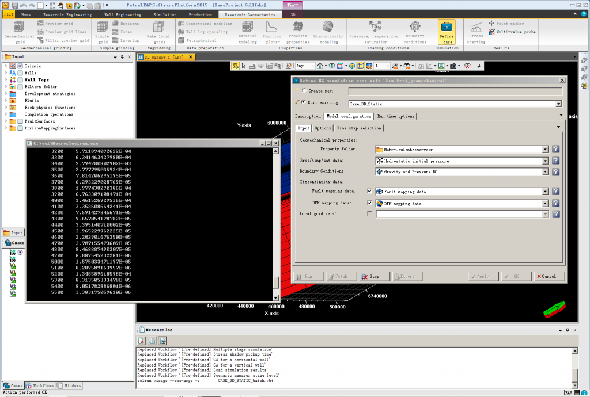
Task: Open the Boundary Conditions dropdown
Action: 545,171
